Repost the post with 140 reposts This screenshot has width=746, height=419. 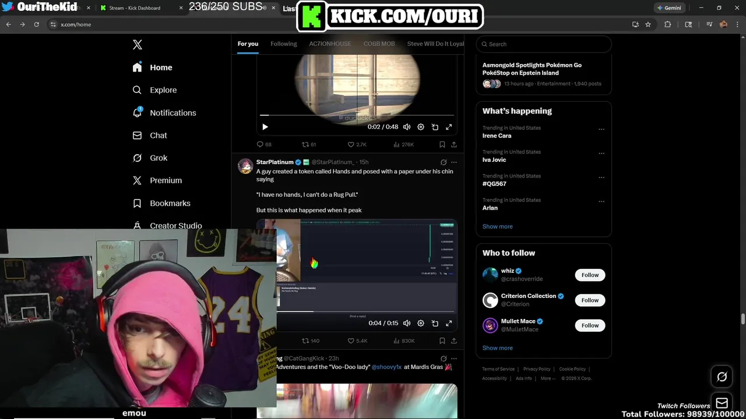311,341
